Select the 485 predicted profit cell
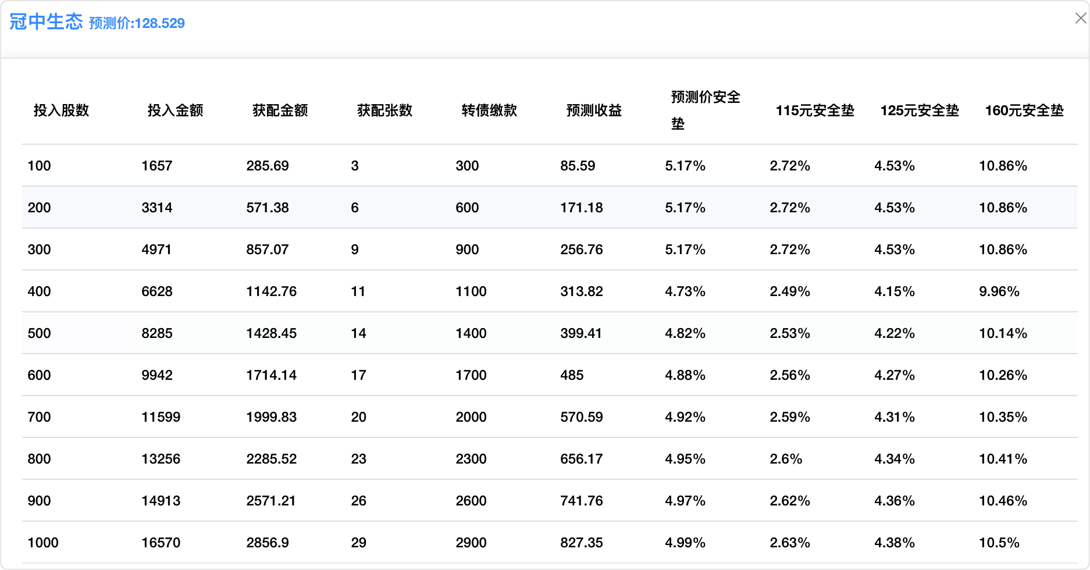Image resolution: width=1090 pixels, height=570 pixels. click(572, 375)
